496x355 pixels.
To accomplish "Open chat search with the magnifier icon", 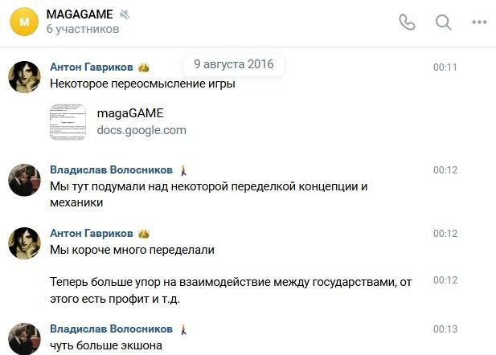I will pyautogui.click(x=443, y=22).
